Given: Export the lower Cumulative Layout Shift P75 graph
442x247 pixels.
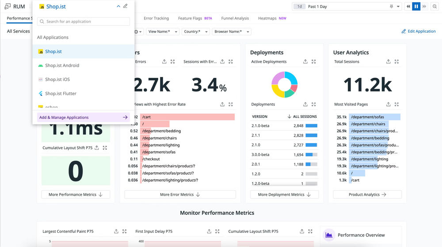Looking at the screenshot, I should pyautogui.click(x=302, y=231).
